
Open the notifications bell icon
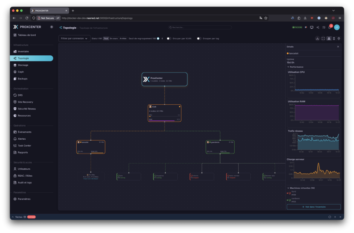(330, 27)
